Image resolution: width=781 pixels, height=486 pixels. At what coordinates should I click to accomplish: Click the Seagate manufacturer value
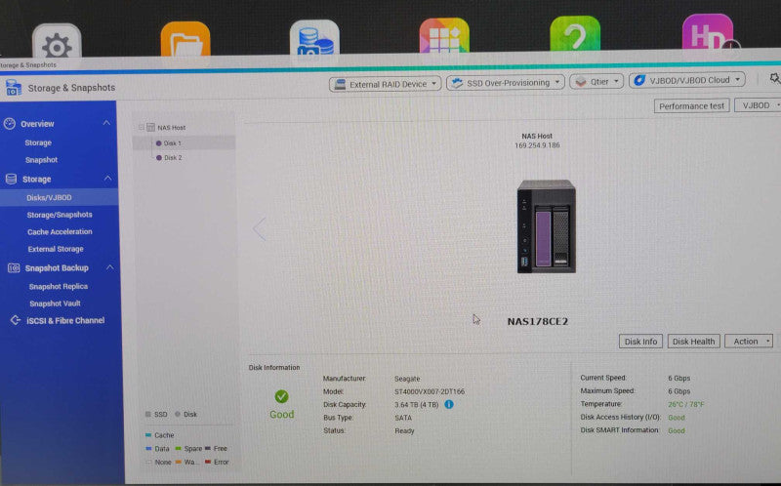[407, 379]
